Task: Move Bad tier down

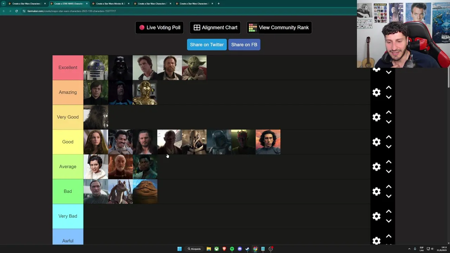Action: tap(389, 196)
